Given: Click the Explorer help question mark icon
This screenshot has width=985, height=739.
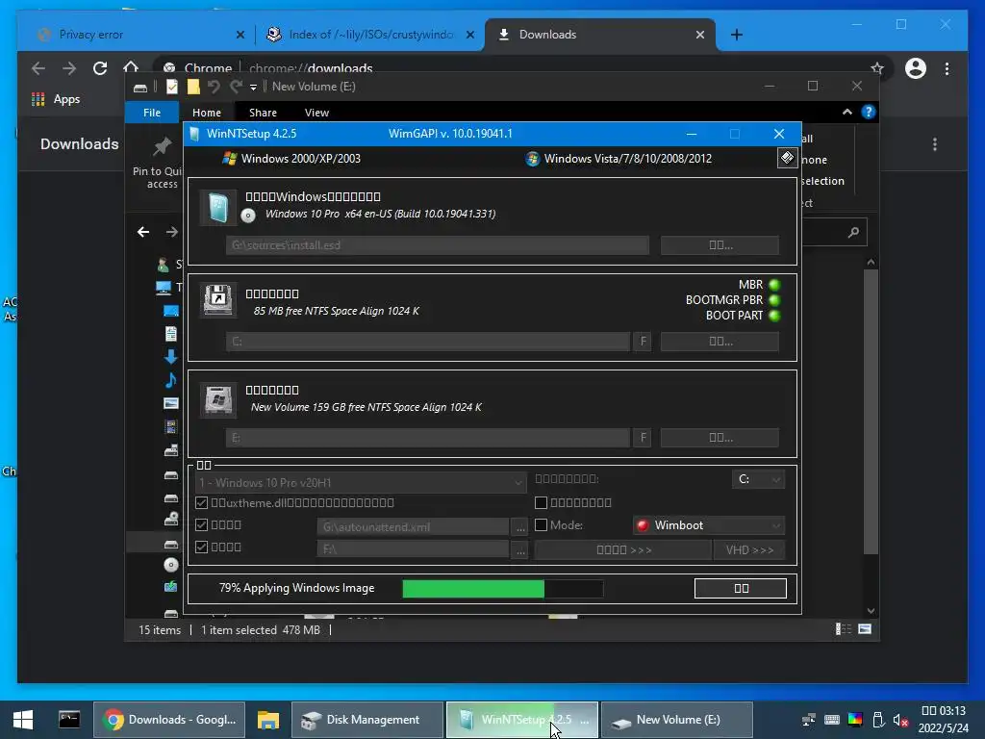Looking at the screenshot, I should point(869,112).
